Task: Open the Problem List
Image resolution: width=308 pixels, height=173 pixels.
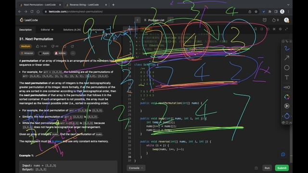Action: [154, 20]
